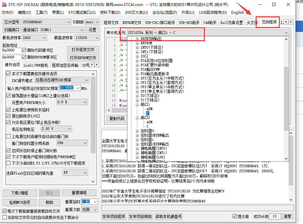
Task: Open the 重复延时 3秒 dropdown
Action: pos(95,202)
